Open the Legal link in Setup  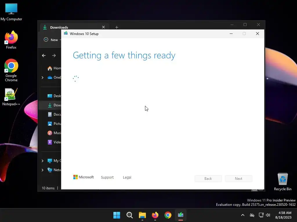point(127,177)
